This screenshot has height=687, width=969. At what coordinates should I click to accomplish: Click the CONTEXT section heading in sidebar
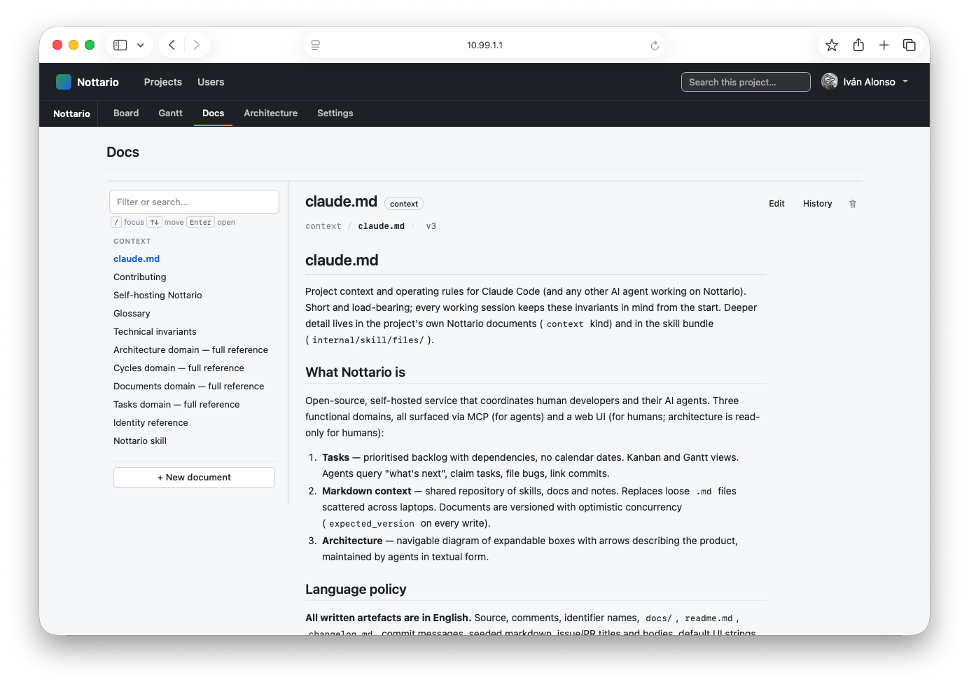click(x=132, y=241)
